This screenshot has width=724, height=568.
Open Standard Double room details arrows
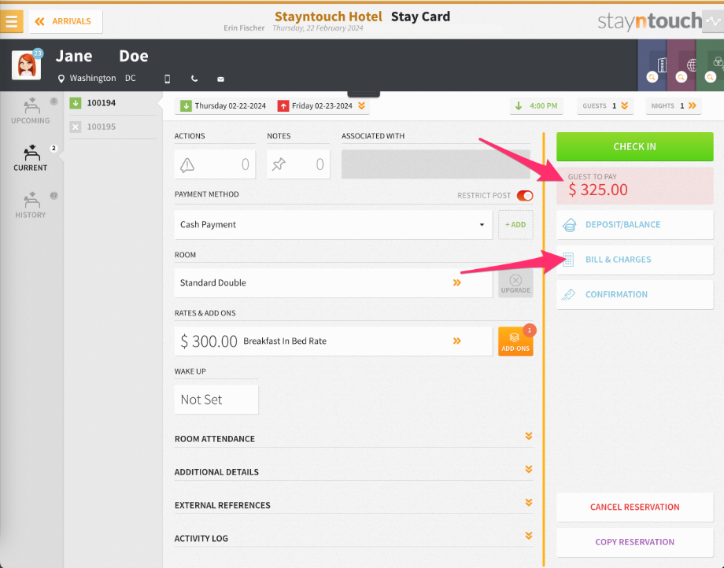pos(457,283)
